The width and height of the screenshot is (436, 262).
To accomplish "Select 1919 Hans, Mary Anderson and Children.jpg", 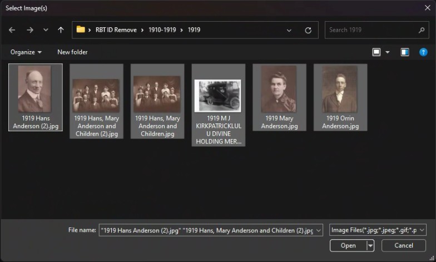I will point(157,101).
